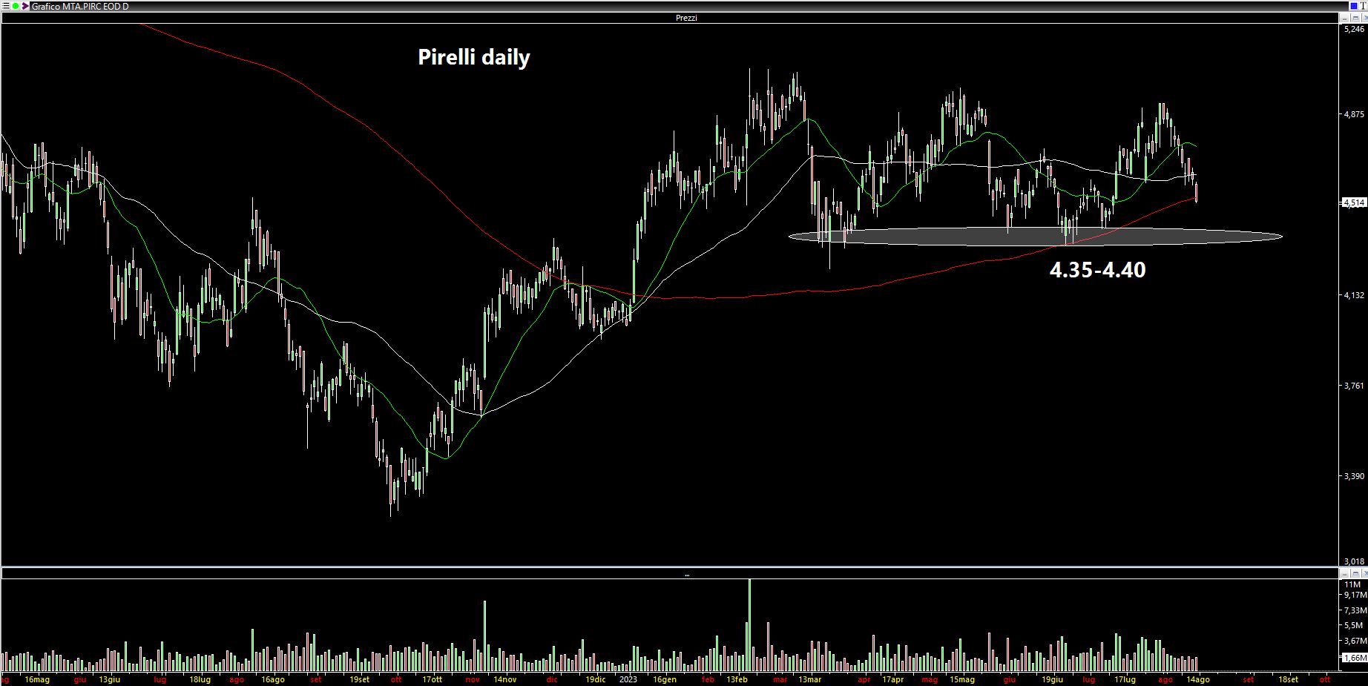Click the 'nov' month axis label
The width and height of the screenshot is (1368, 686).
473,679
